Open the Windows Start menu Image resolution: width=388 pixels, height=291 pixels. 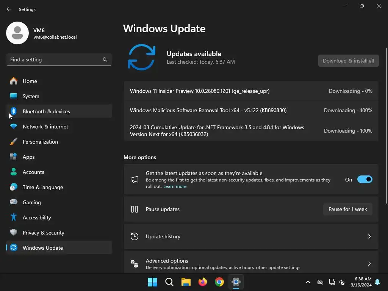[x=152, y=282]
